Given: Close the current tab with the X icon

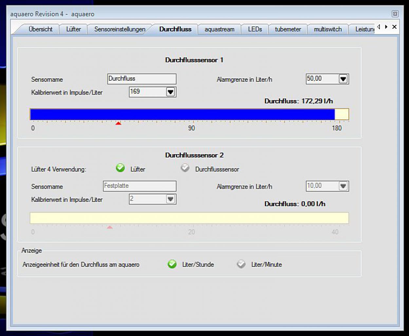Looking at the screenshot, I should pyautogui.click(x=394, y=27).
